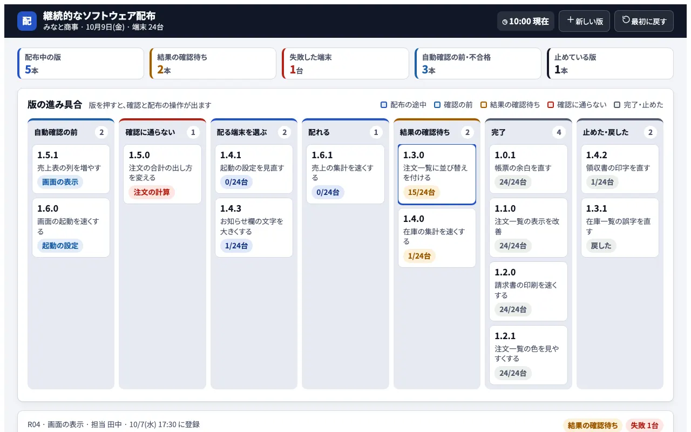This screenshot has width=691, height=432.
Task: Select the 結果の確認待ち summary card
Action: click(x=213, y=64)
